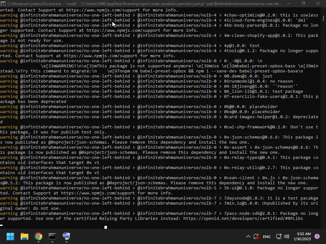Click text 0bx@0.0.0: placeholder
This screenshot has width=326, height=244.
[252, 112]
